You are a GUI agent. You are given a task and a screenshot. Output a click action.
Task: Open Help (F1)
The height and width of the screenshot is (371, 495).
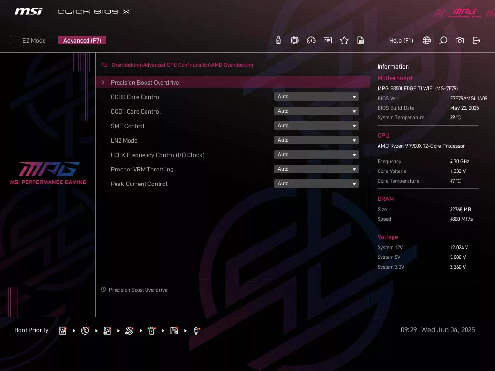coord(401,41)
